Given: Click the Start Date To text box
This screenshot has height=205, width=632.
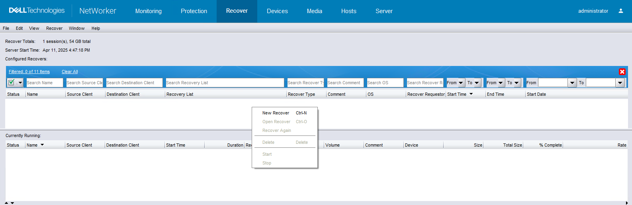Looking at the screenshot, I should coord(601,83).
